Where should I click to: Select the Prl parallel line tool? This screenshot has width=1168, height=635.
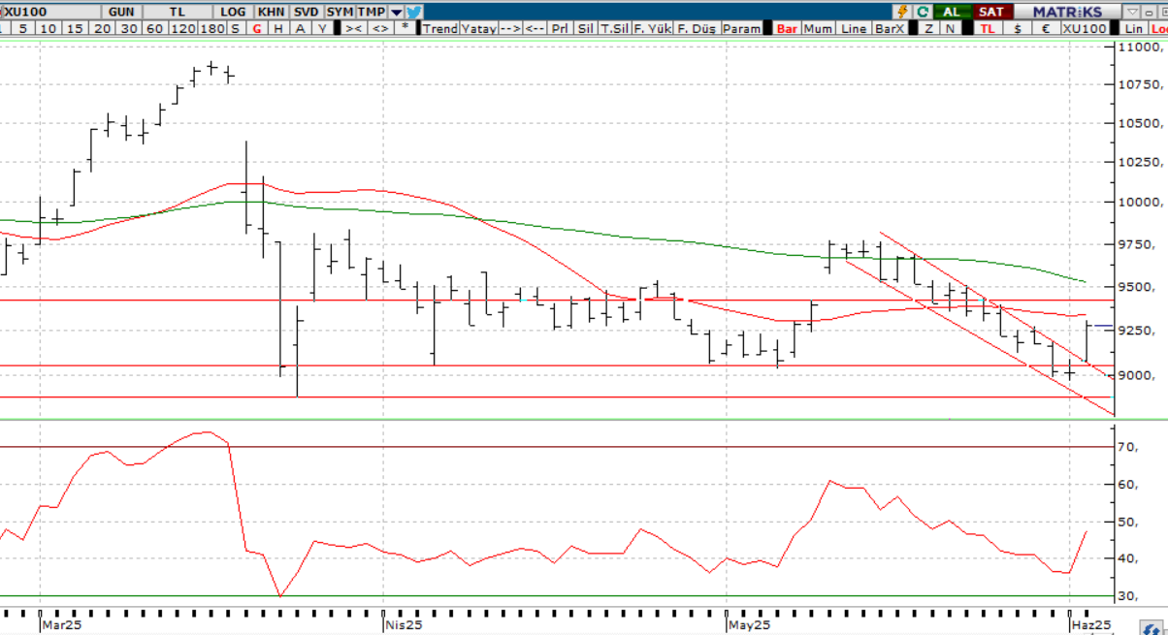click(x=560, y=29)
